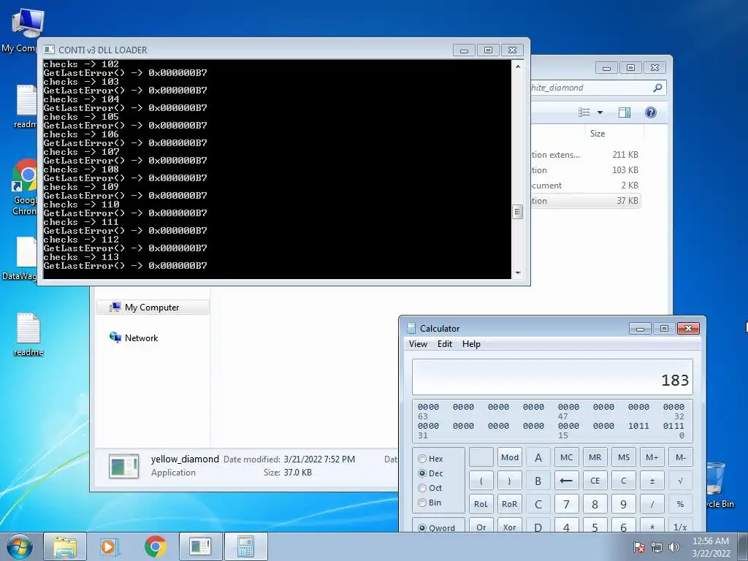This screenshot has width=748, height=561.
Task: Click the plus-minus sign button
Action: pos(652,481)
